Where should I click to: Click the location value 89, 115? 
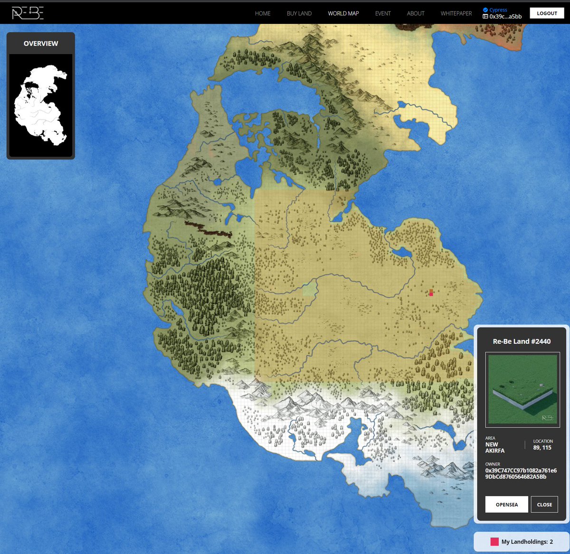point(542,448)
